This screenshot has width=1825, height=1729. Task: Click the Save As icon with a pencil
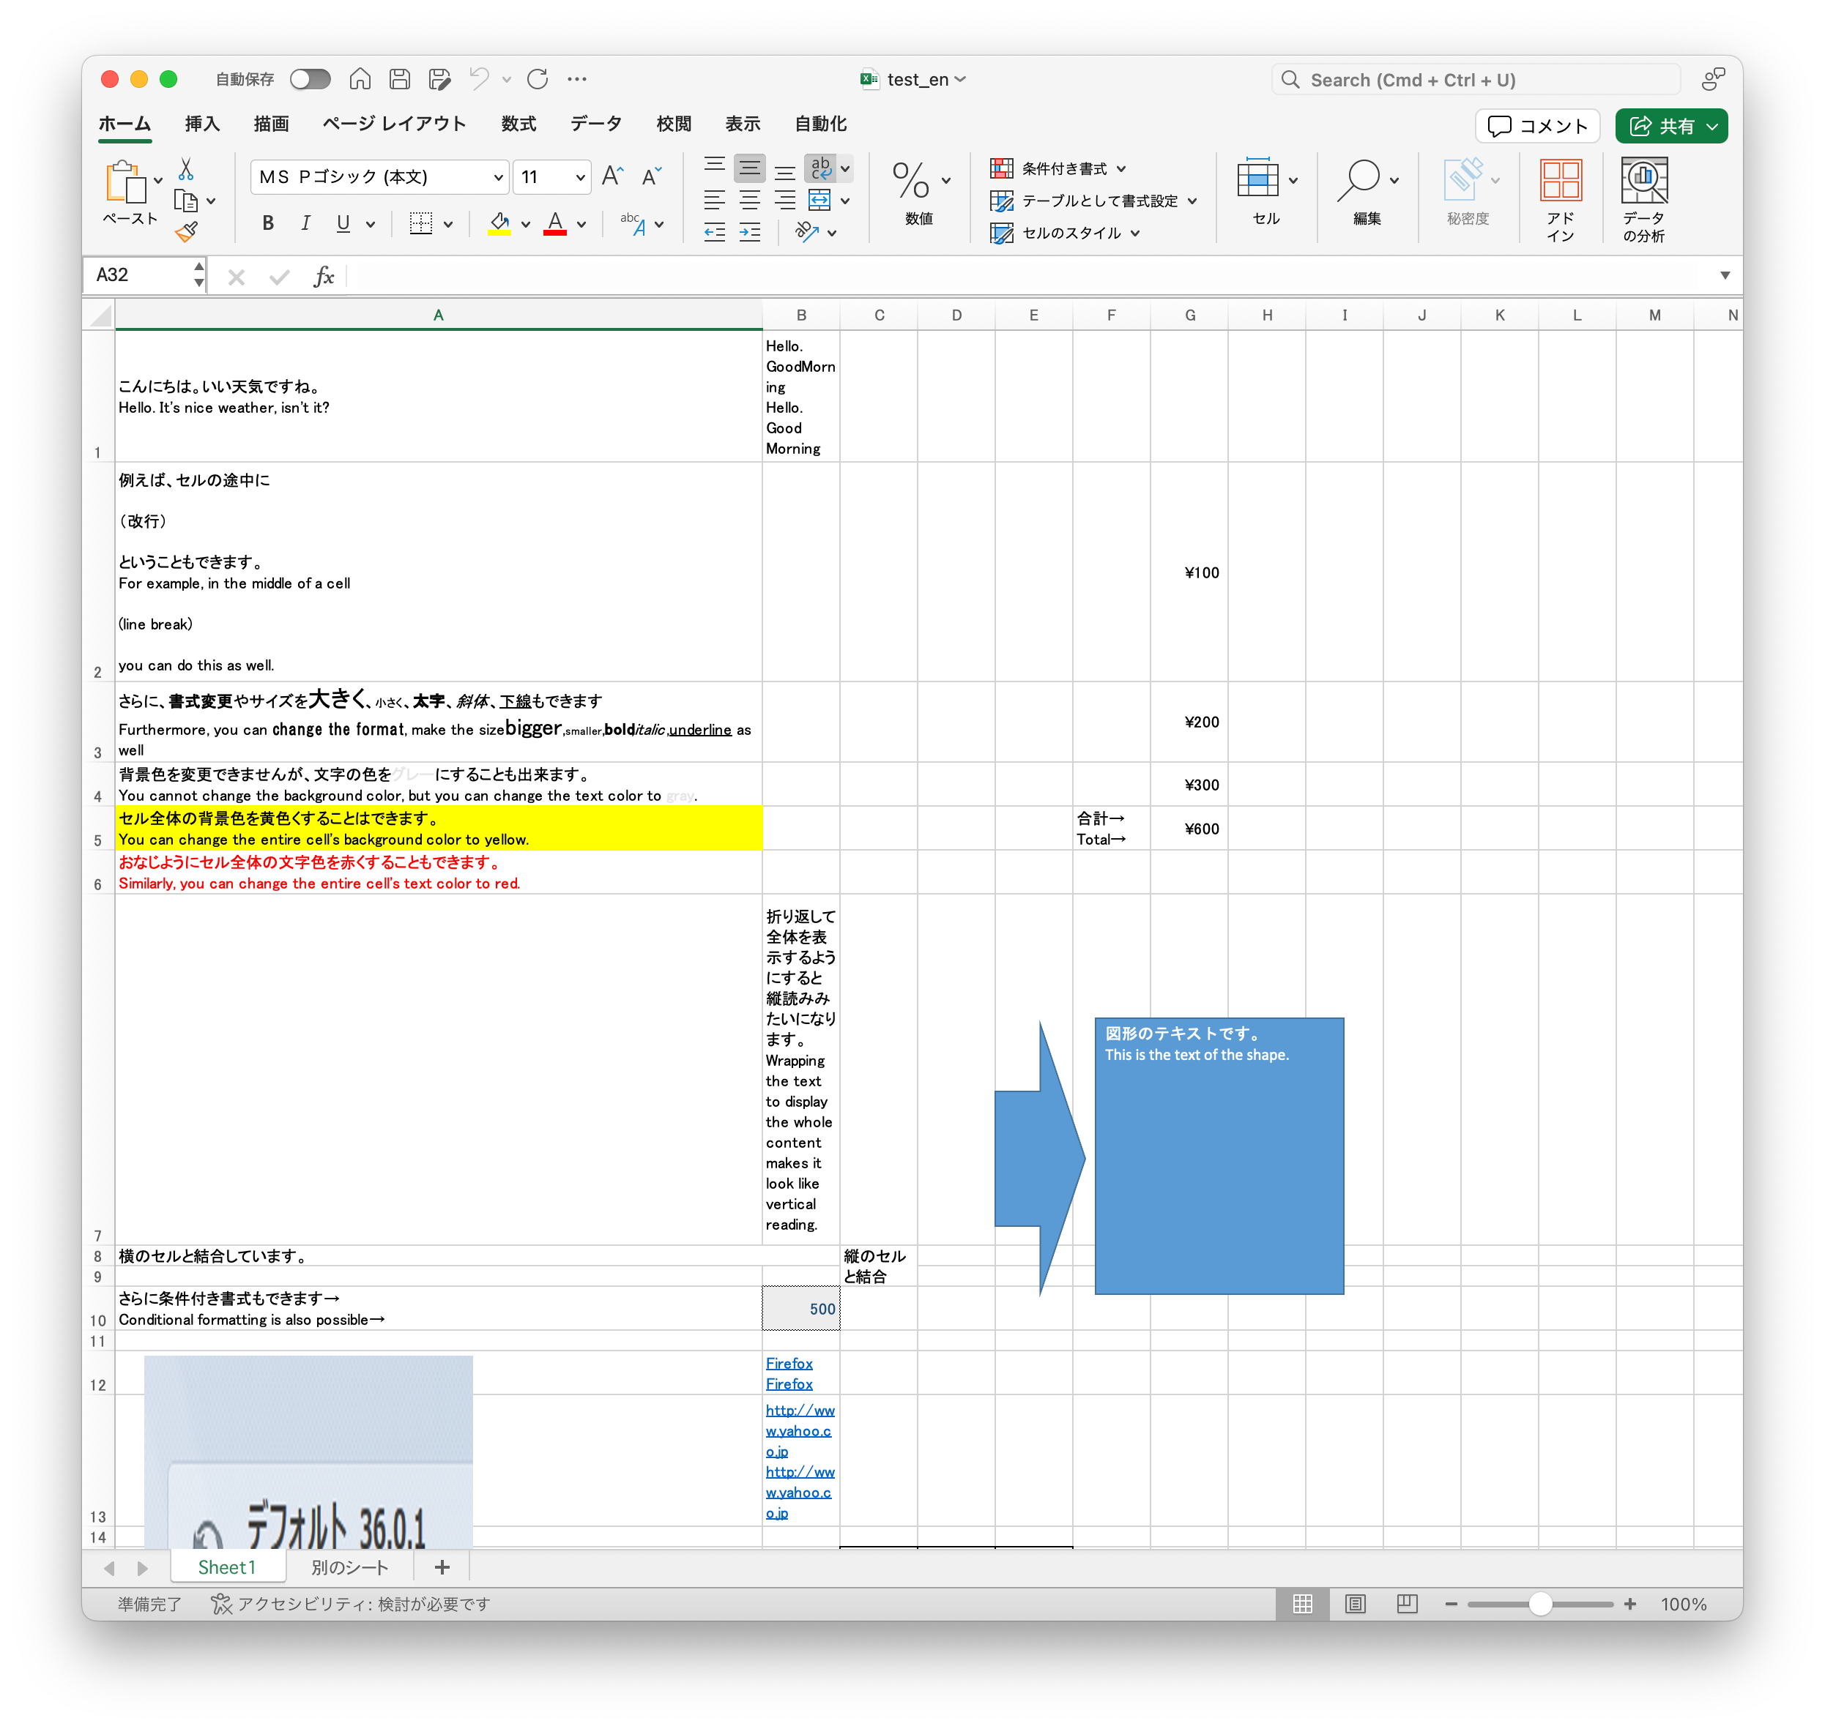click(x=440, y=79)
